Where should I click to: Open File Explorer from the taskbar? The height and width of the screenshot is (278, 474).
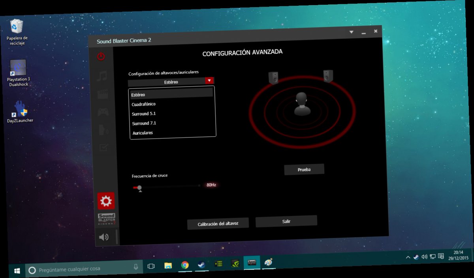pyautogui.click(x=168, y=265)
